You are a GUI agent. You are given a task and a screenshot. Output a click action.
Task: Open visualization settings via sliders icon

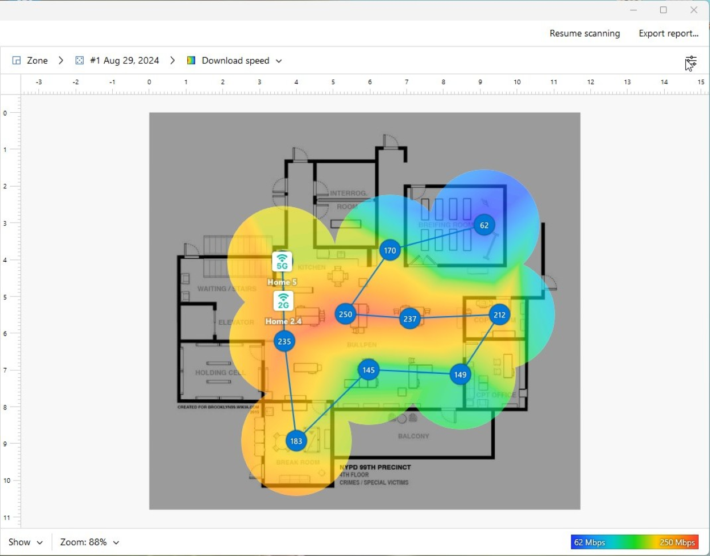click(x=691, y=60)
